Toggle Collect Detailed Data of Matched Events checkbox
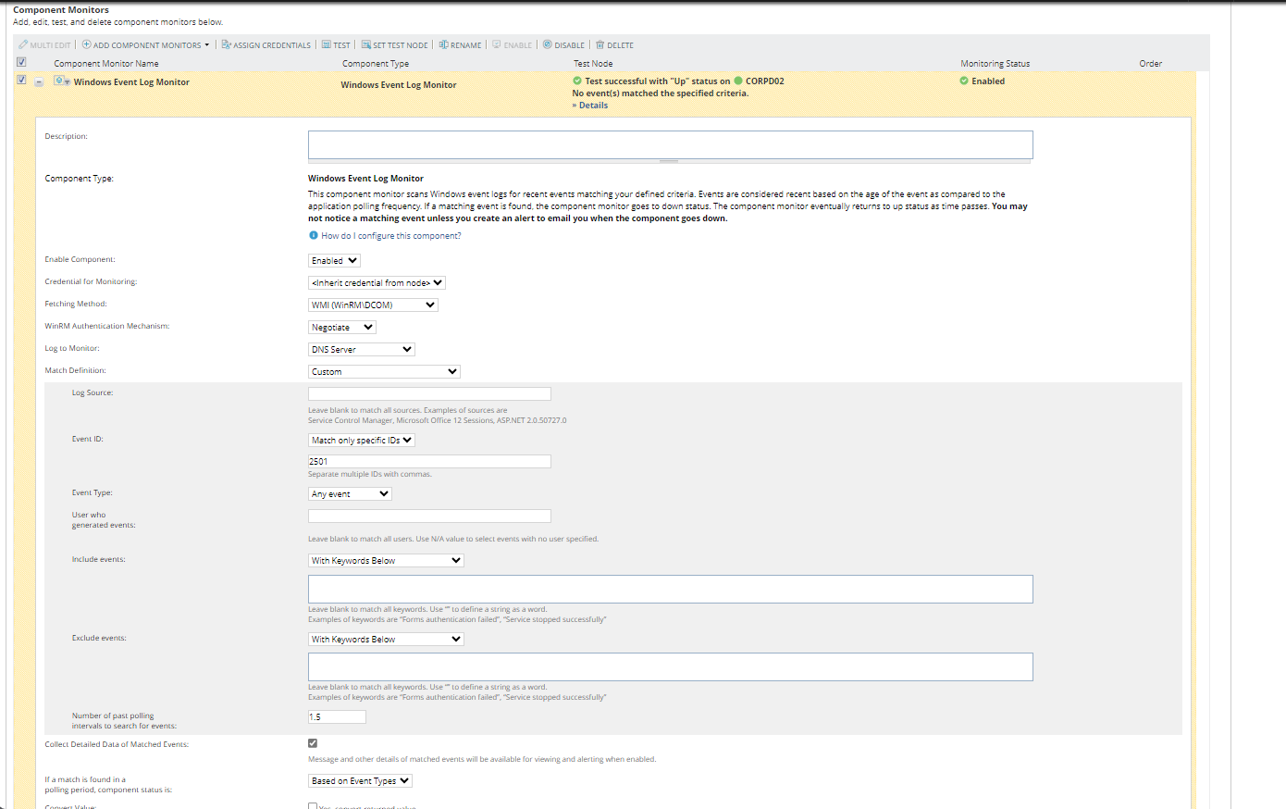 [313, 743]
